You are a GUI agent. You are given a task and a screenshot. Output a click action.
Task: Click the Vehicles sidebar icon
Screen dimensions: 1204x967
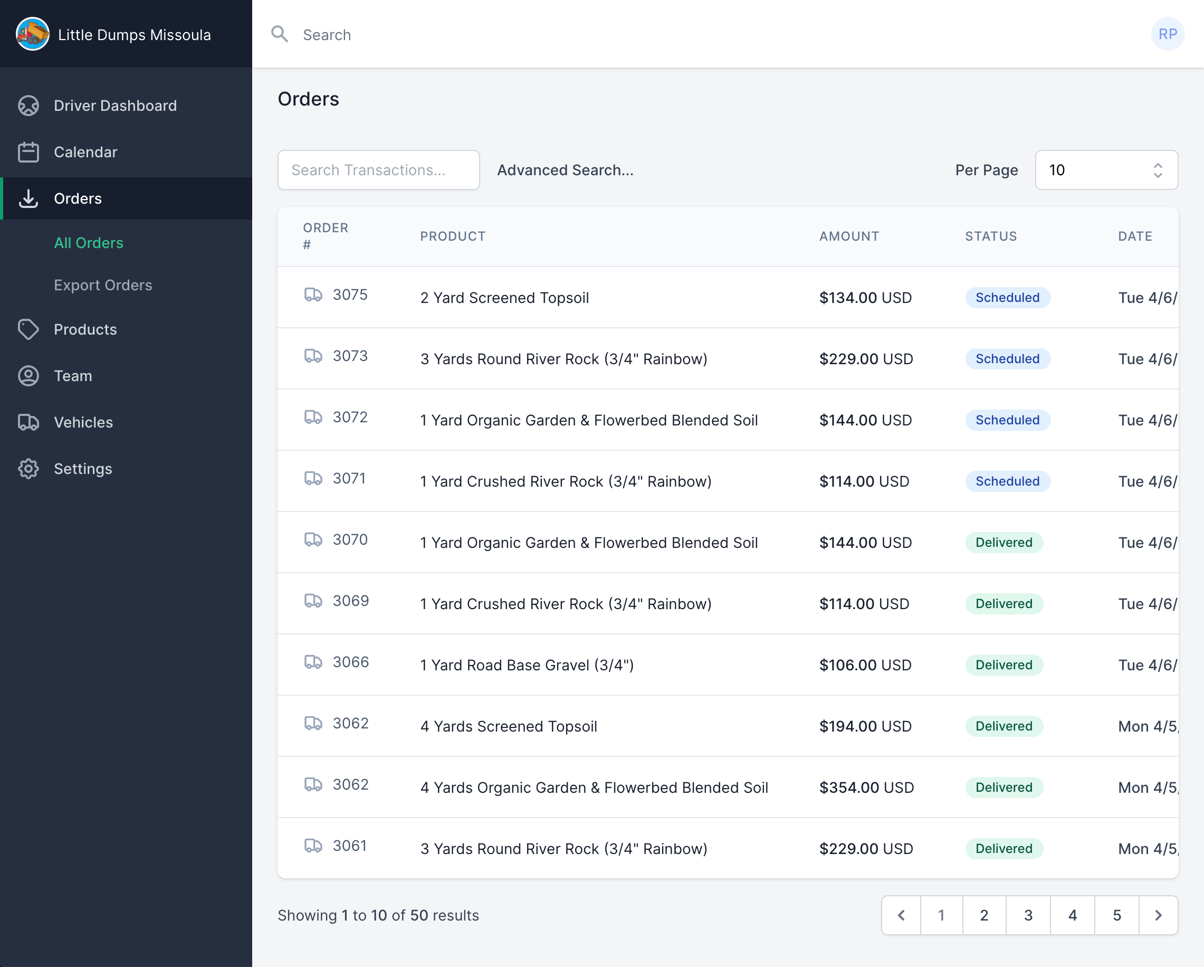point(30,421)
